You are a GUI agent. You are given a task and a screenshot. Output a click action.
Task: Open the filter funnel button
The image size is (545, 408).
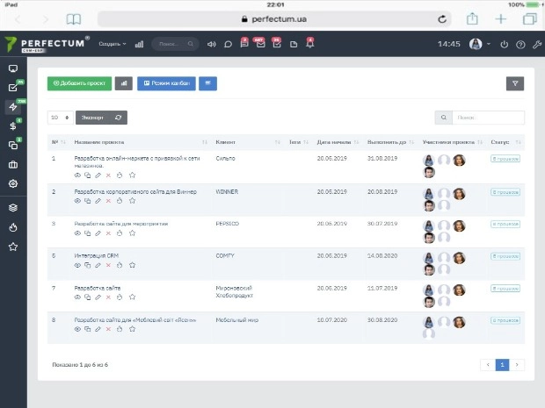[514, 83]
